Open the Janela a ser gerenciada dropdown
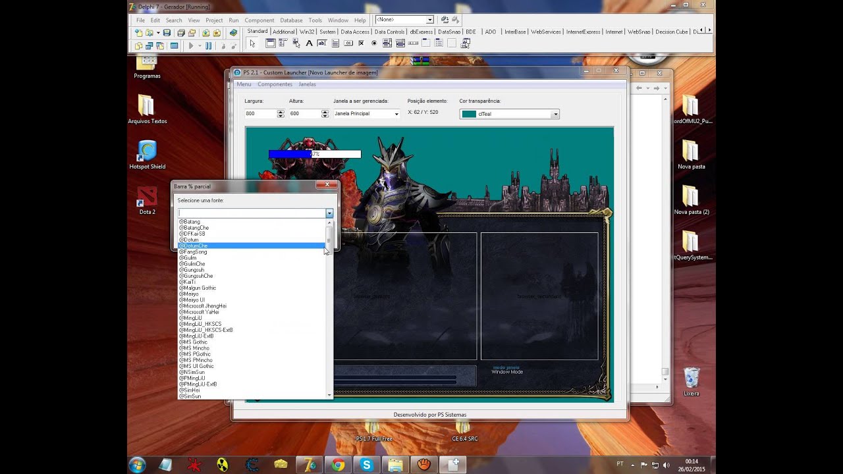843x474 pixels. (x=396, y=114)
